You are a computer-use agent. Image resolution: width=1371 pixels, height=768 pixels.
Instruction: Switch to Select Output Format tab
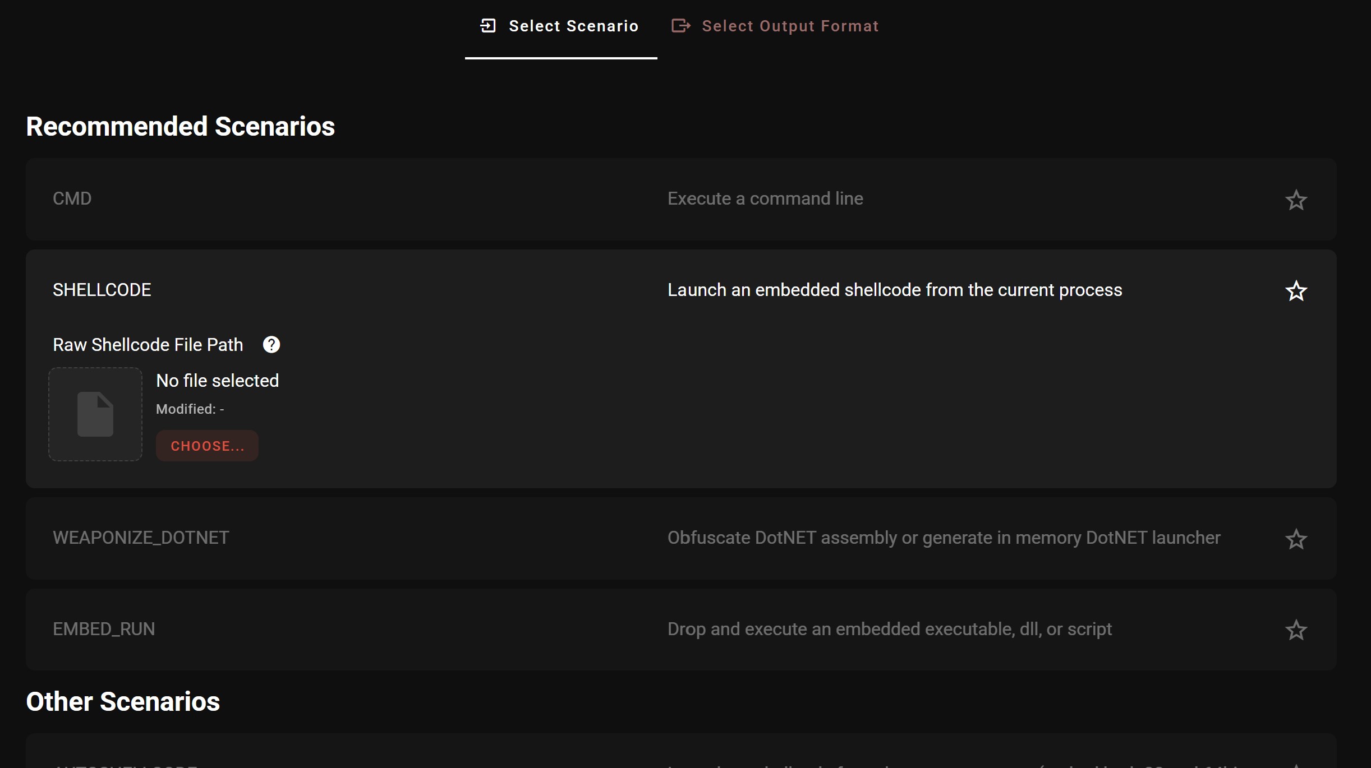point(789,26)
